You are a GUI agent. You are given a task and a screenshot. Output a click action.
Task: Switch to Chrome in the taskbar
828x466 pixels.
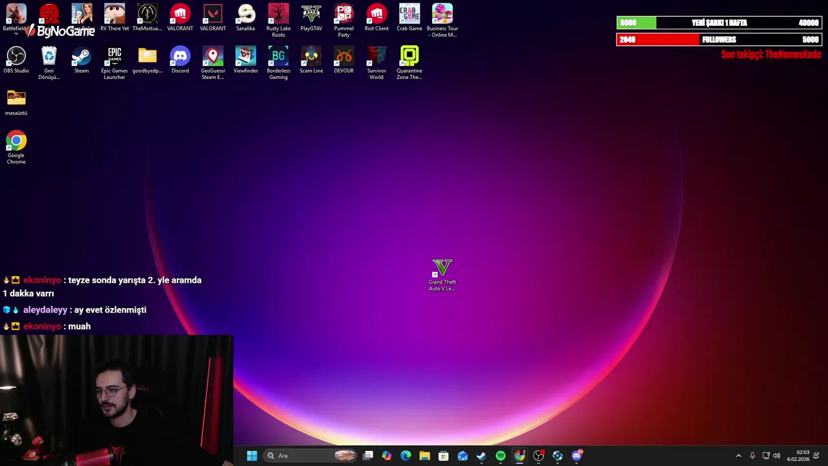tap(519, 456)
